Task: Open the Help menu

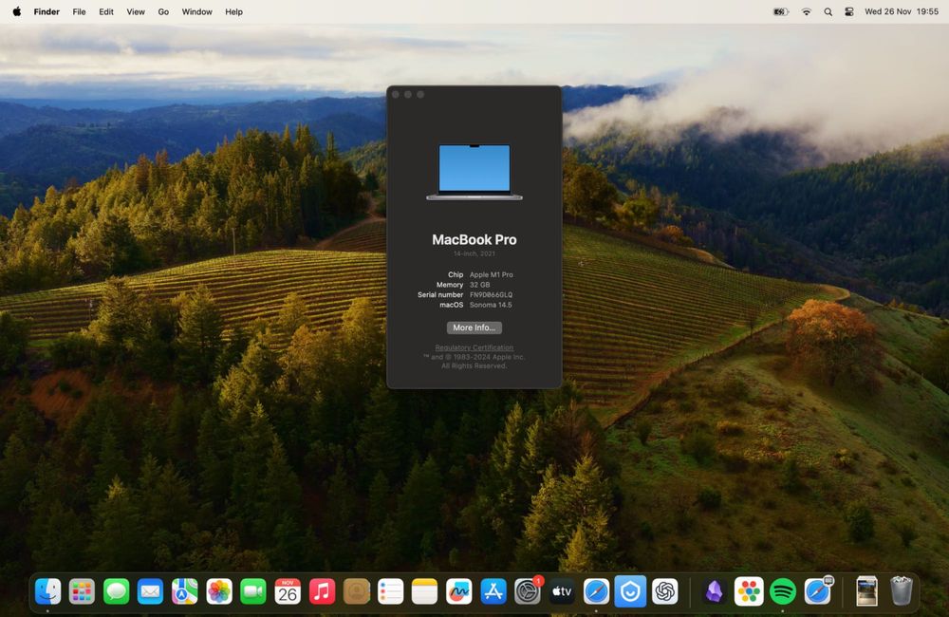Action: (x=234, y=11)
